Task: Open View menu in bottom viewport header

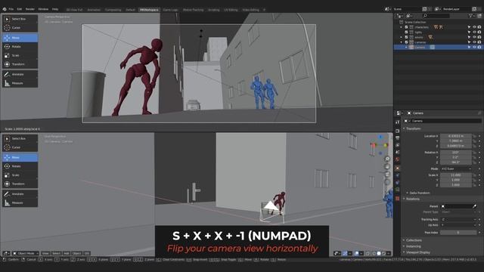Action: [45, 254]
